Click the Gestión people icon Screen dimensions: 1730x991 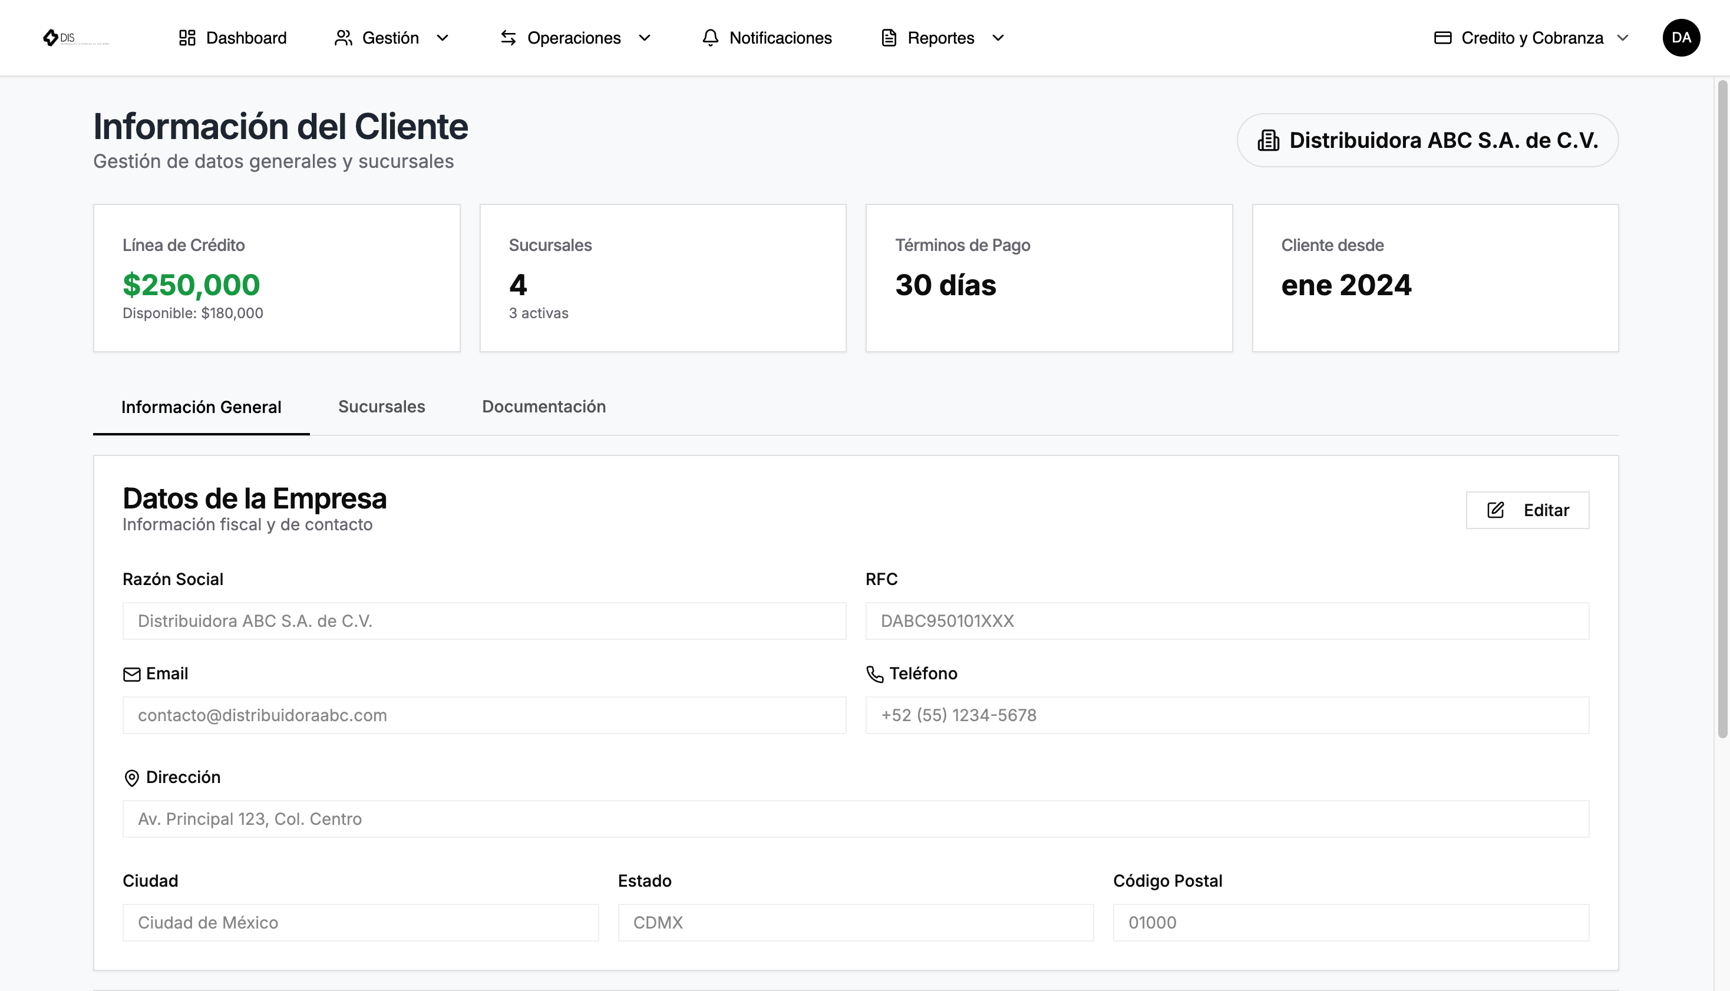point(343,38)
